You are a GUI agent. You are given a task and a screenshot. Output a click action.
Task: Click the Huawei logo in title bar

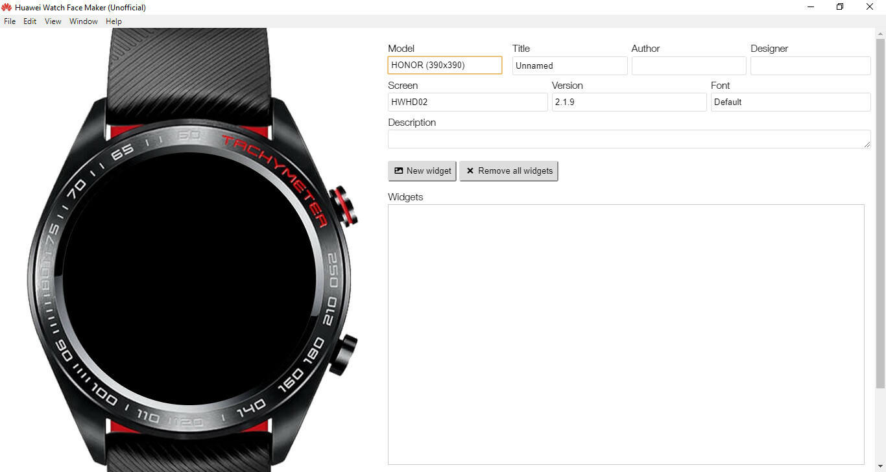[x=6, y=7]
